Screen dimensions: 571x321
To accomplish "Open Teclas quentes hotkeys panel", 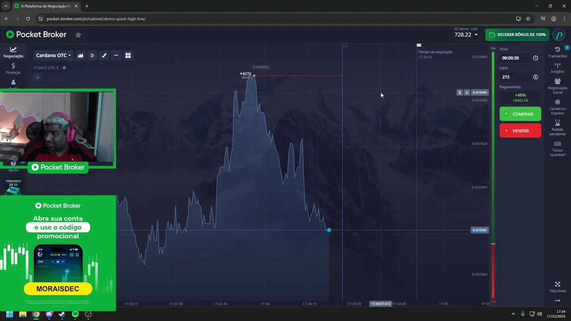I will [557, 149].
